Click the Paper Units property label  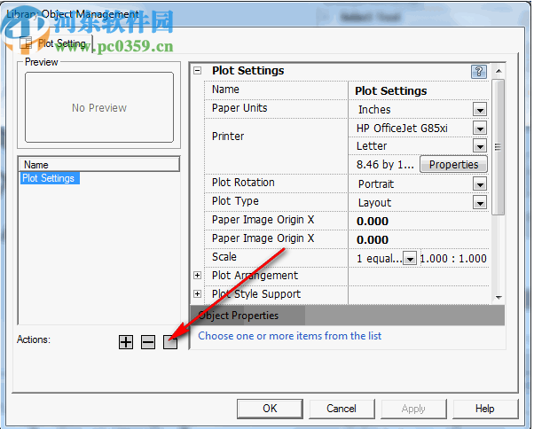240,108
